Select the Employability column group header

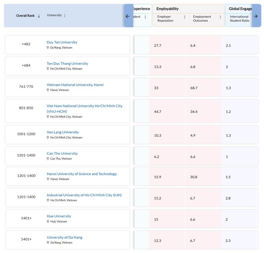(x=167, y=9)
